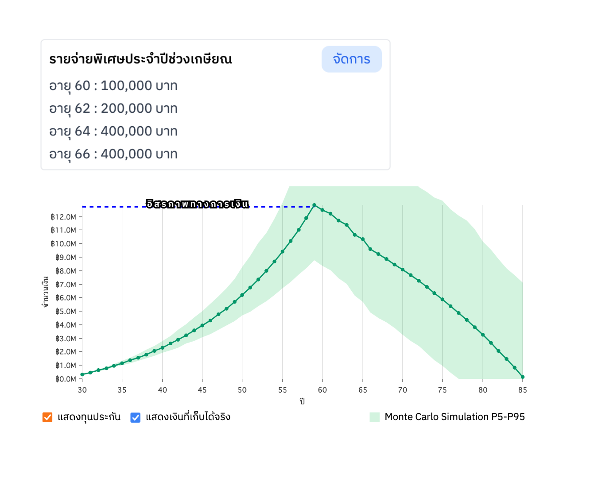The height and width of the screenshot is (478, 598).
Task: Click the รายจ่ายพิเศษประจำปีช่วงเกษียณ heading
Action: pyautogui.click(x=140, y=59)
